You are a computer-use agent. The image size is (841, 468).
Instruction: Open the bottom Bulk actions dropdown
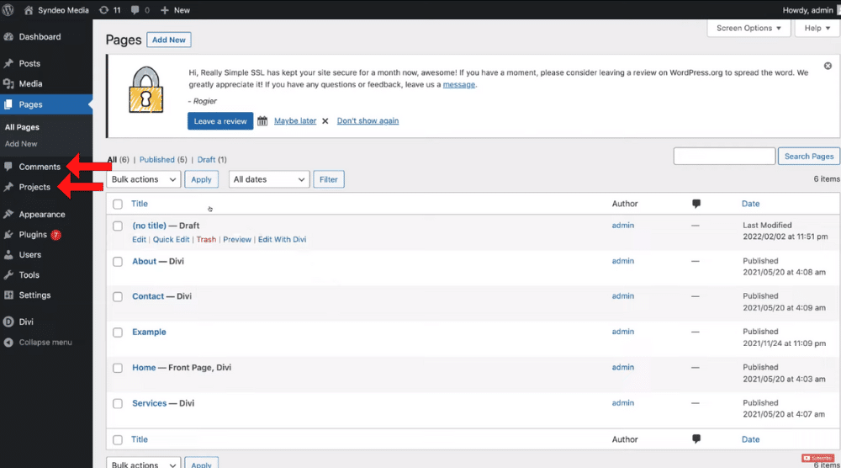143,463
